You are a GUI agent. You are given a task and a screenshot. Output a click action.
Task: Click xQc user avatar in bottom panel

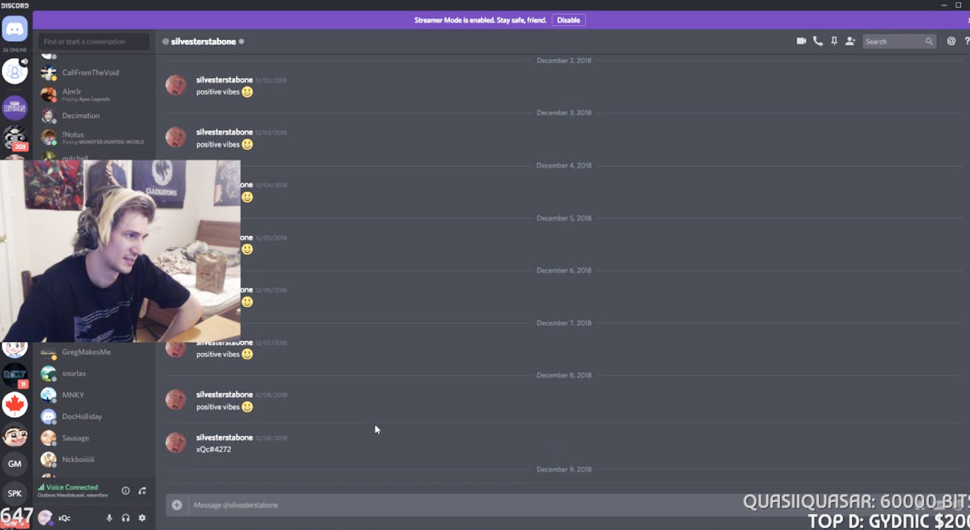(45, 518)
